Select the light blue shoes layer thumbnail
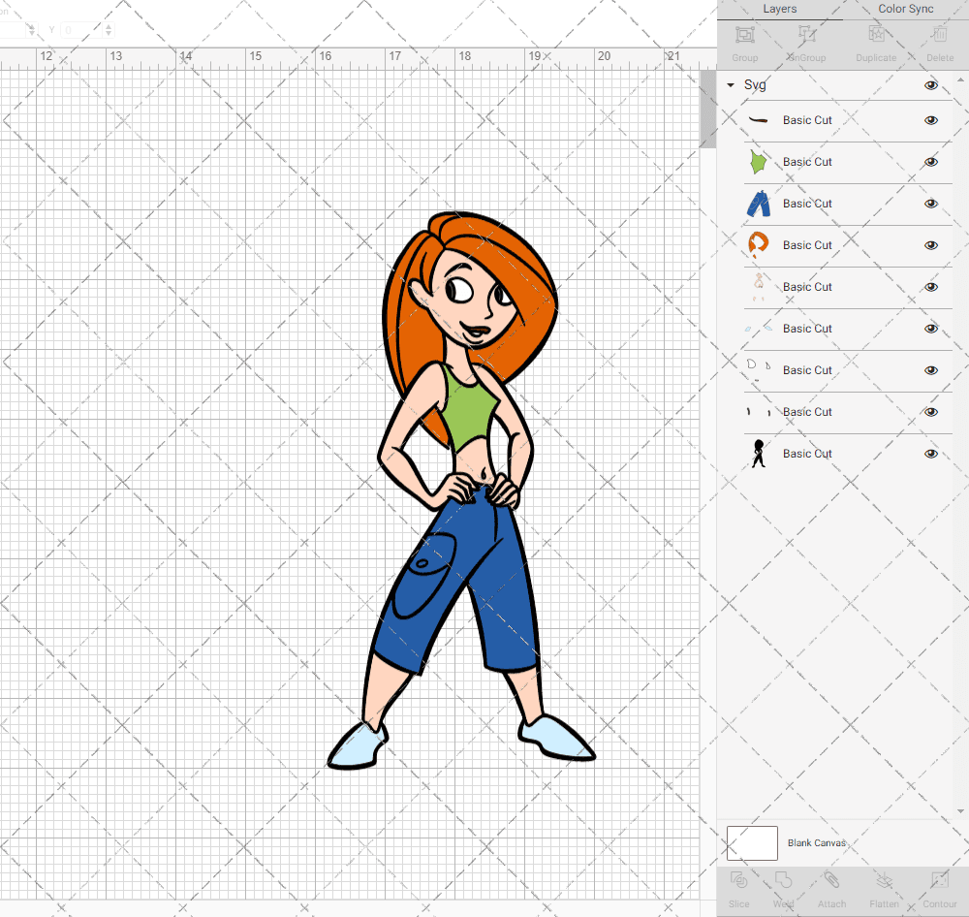 759,329
